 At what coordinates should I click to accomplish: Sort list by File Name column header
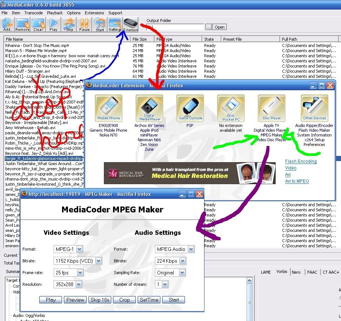point(67,39)
